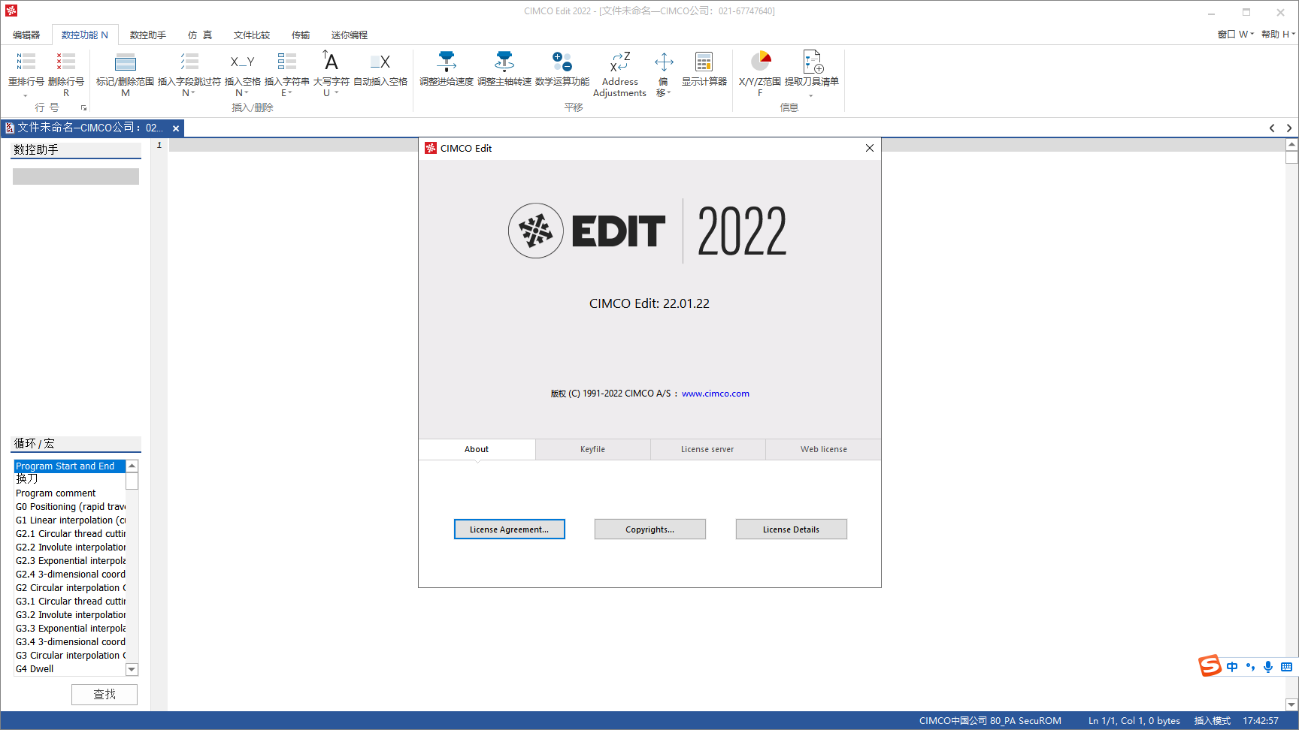The height and width of the screenshot is (730, 1299).
Task: Click Copyrights... button
Action: coord(649,529)
